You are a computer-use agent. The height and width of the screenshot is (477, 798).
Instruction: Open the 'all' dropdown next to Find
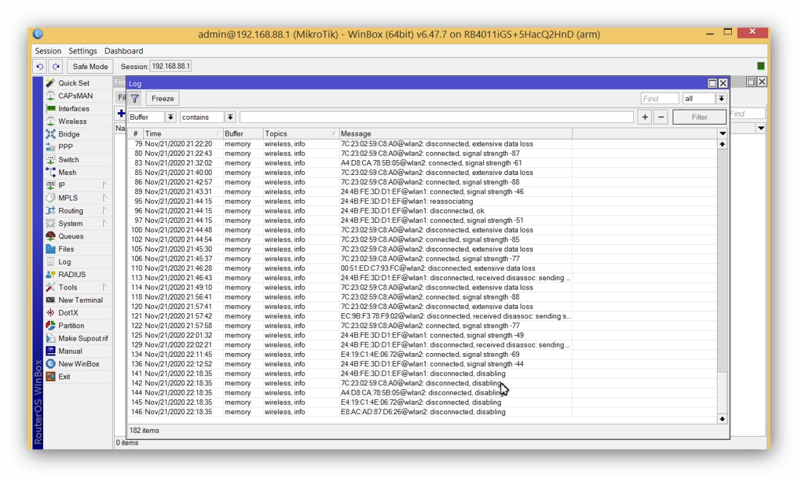coord(721,98)
